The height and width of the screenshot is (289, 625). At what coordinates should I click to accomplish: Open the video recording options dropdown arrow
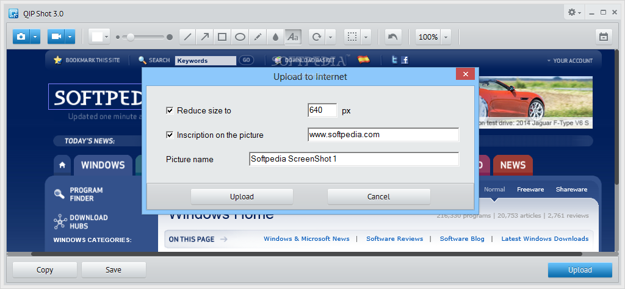pyautogui.click(x=70, y=37)
